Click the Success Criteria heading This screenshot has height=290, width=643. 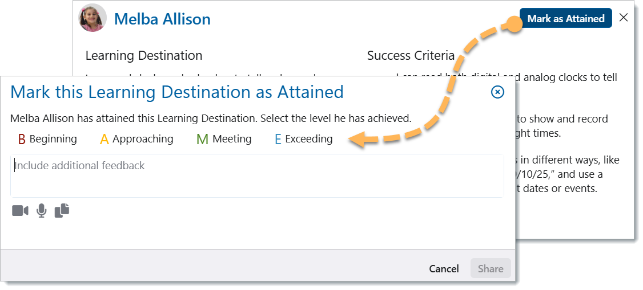tap(411, 56)
